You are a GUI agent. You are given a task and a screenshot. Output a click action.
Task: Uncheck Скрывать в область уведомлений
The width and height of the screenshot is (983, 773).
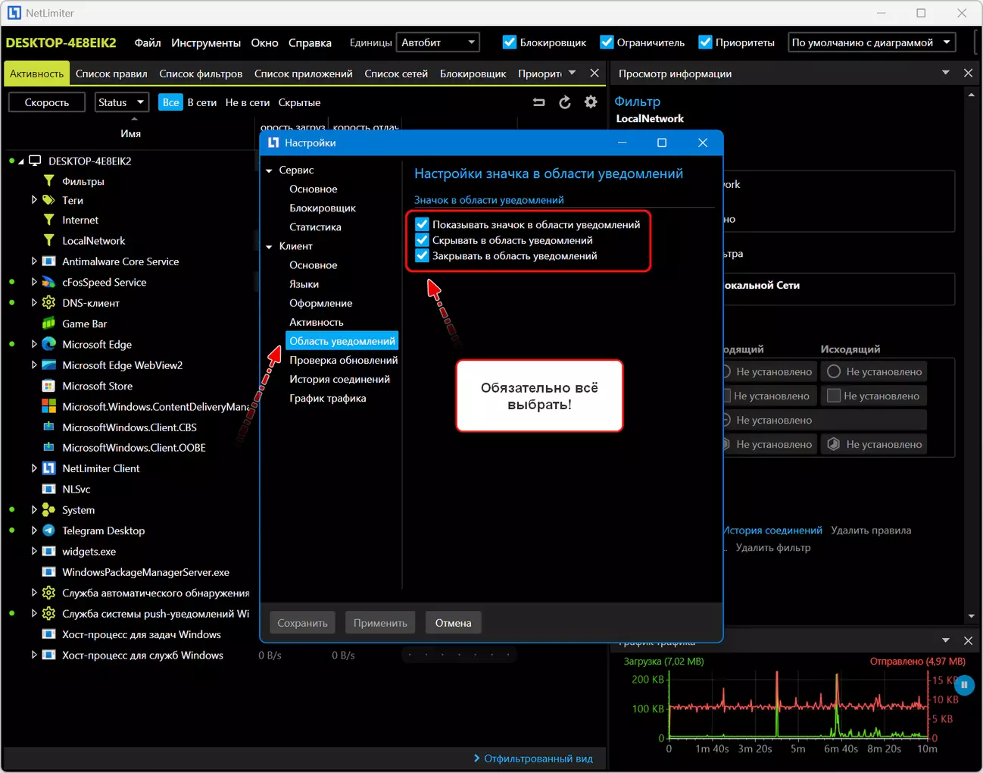(422, 240)
